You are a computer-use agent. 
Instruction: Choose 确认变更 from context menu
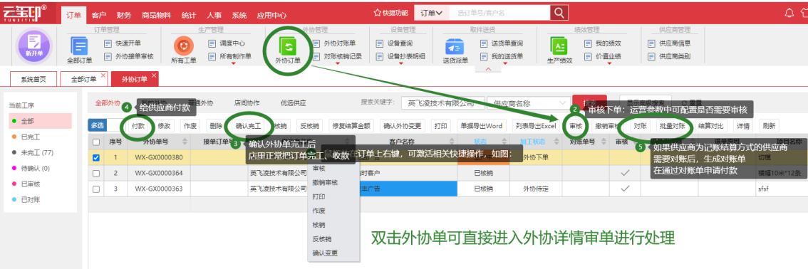325,253
